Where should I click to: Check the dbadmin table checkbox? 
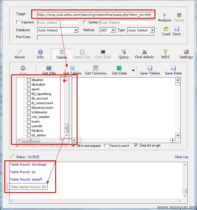point(29,80)
